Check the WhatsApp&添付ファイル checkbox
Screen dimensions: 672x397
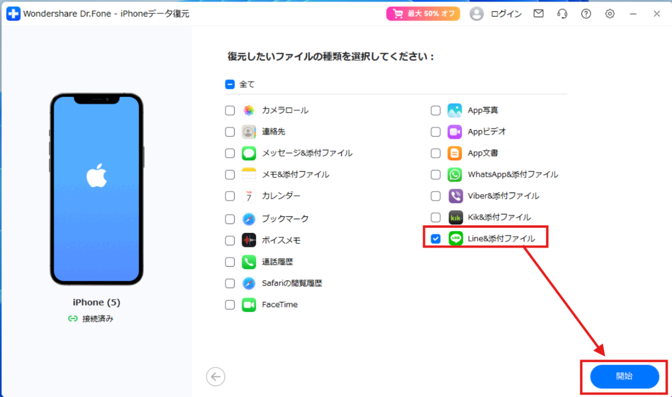tap(436, 174)
